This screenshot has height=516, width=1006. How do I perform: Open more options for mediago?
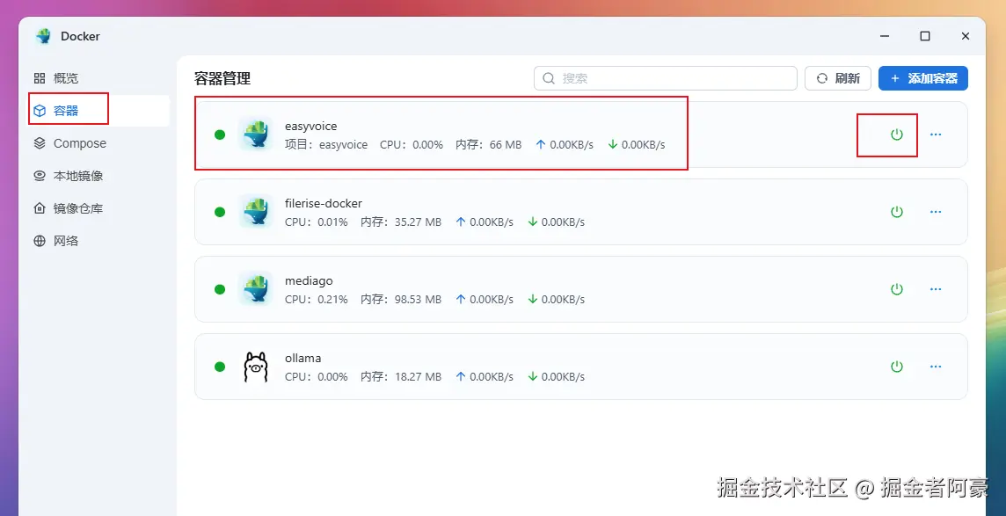pos(936,289)
